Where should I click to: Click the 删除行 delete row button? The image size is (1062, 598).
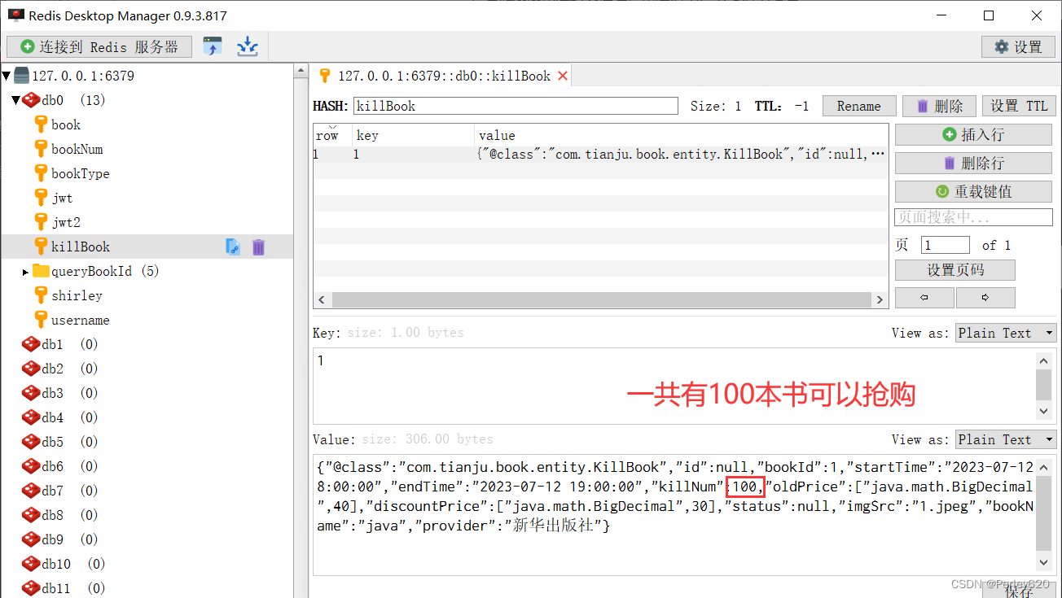click(973, 163)
